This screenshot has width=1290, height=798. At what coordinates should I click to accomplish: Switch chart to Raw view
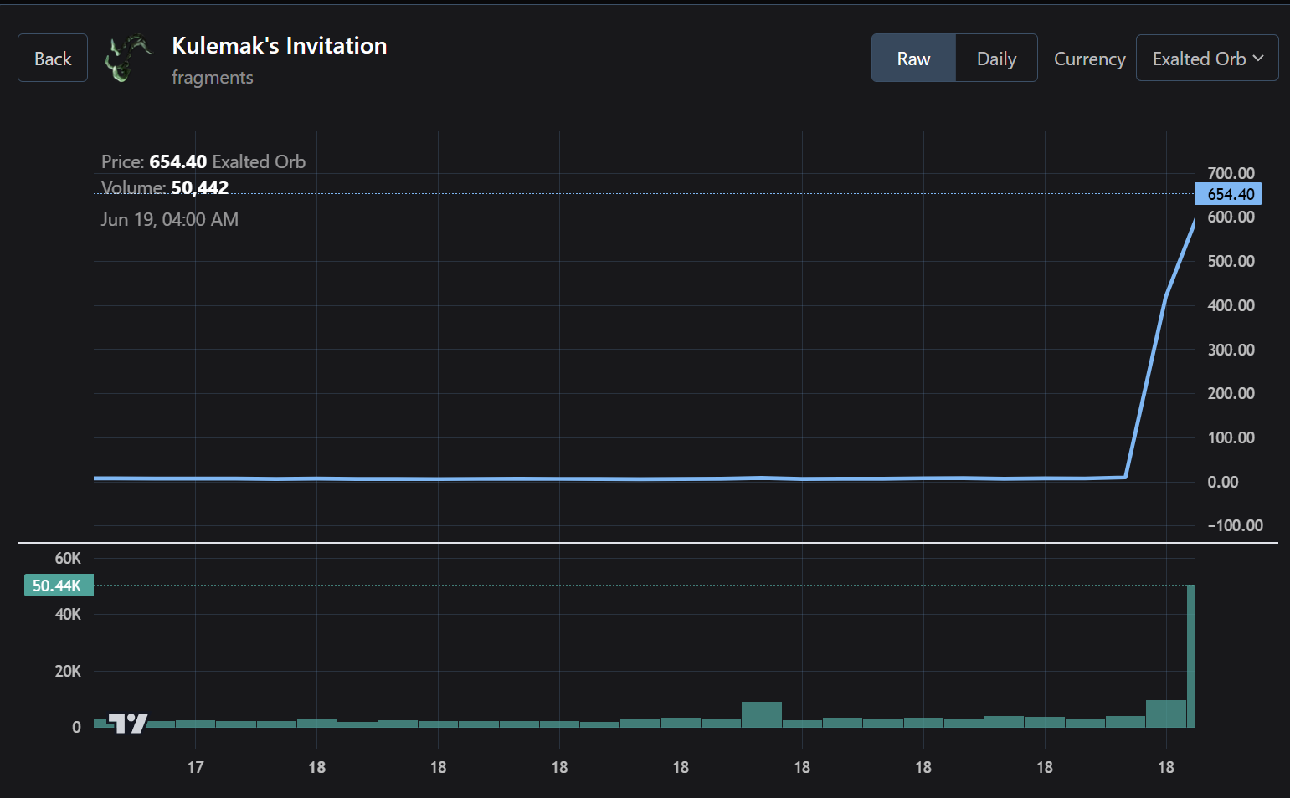(913, 58)
